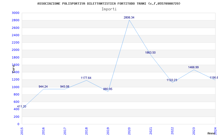Click the 2015 x-axis year label

(x=22, y=131)
